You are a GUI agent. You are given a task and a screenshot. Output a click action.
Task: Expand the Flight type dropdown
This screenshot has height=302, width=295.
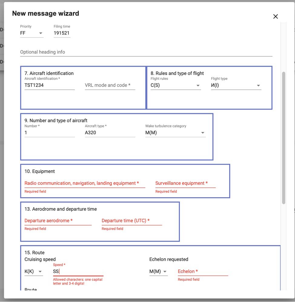[x=236, y=85]
